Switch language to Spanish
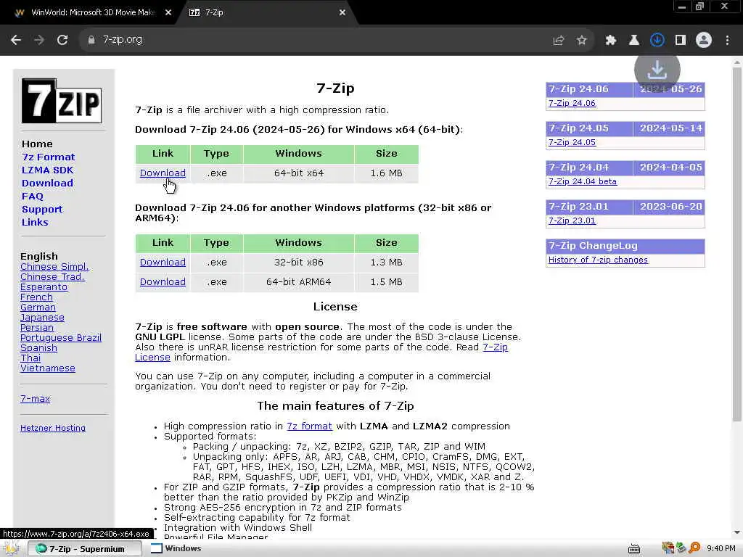This screenshot has width=743, height=557. pos(38,348)
